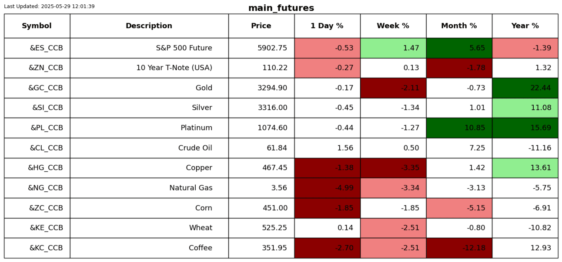Click the 1 Day % column header
The image size is (562, 262).
pos(327,26)
